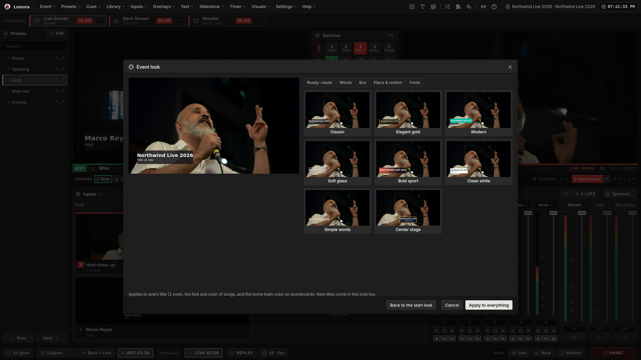Toggle Blank for the Live screen

pyautogui.click(x=519, y=353)
